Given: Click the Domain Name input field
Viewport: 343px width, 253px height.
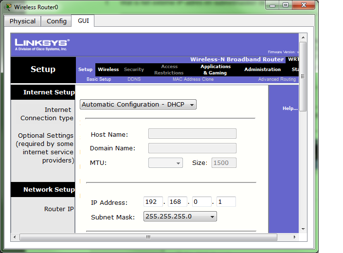Looking at the screenshot, I should point(192,148).
